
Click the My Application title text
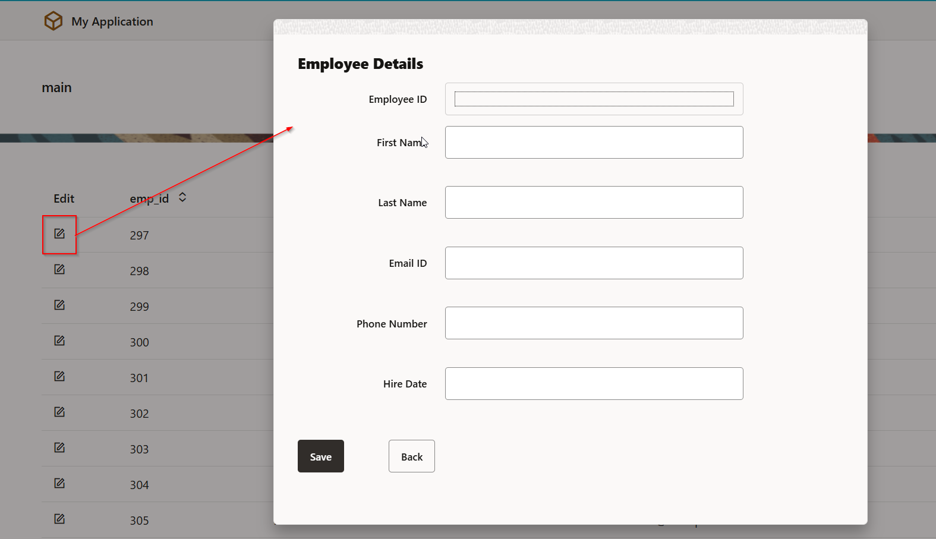(112, 22)
